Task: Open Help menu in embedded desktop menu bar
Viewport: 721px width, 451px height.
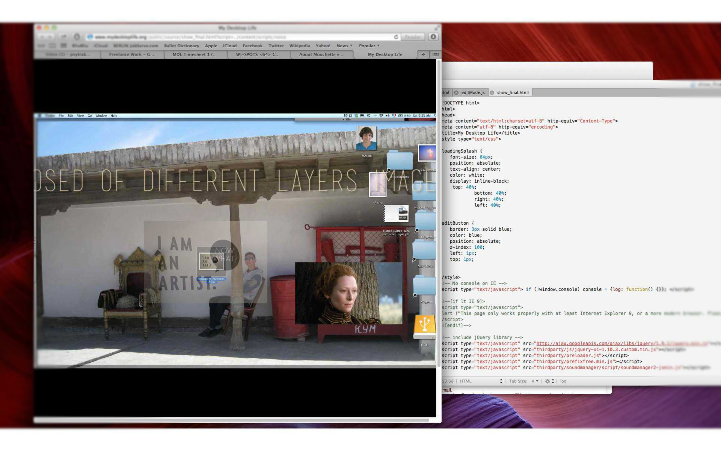Action: pos(114,116)
